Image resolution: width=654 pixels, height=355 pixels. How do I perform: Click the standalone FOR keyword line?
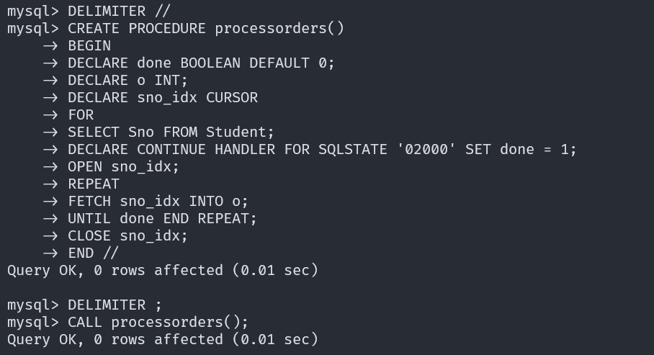click(x=81, y=115)
